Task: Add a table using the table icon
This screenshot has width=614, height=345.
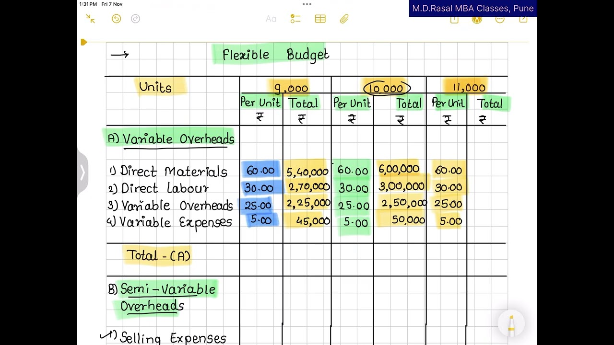Action: 320,19
